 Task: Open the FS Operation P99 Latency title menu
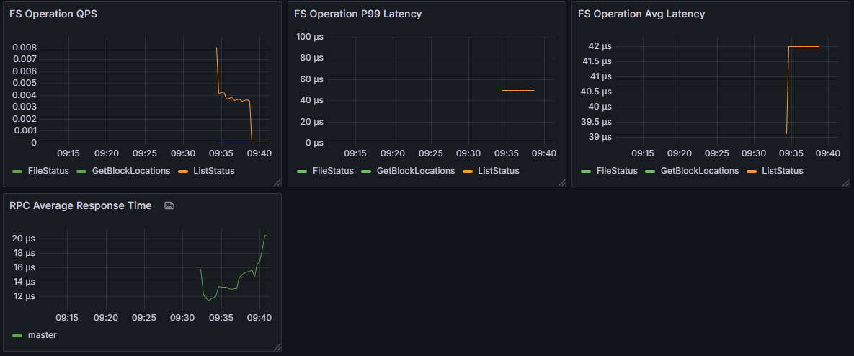click(x=357, y=14)
